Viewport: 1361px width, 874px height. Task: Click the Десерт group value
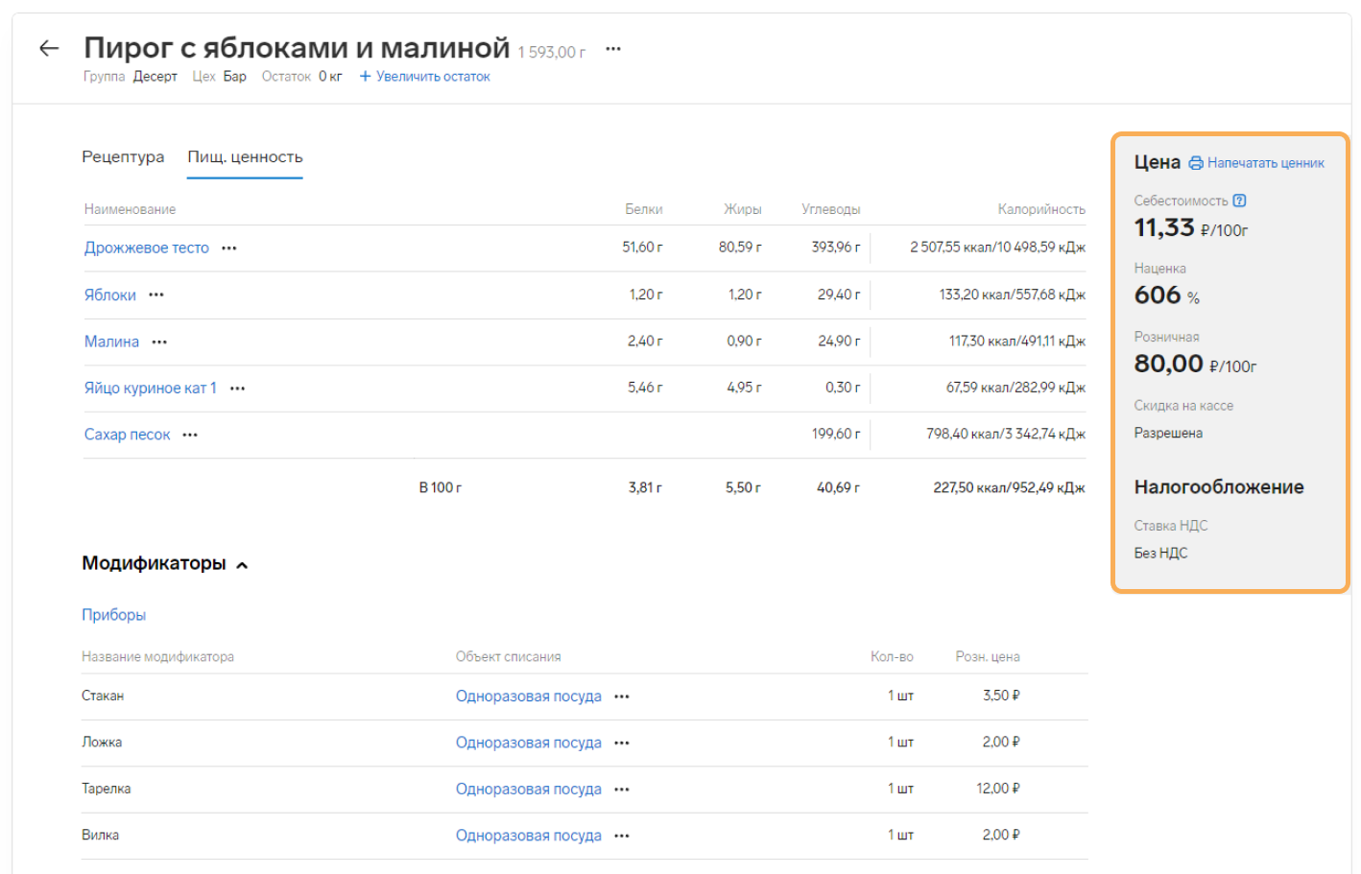click(x=155, y=77)
